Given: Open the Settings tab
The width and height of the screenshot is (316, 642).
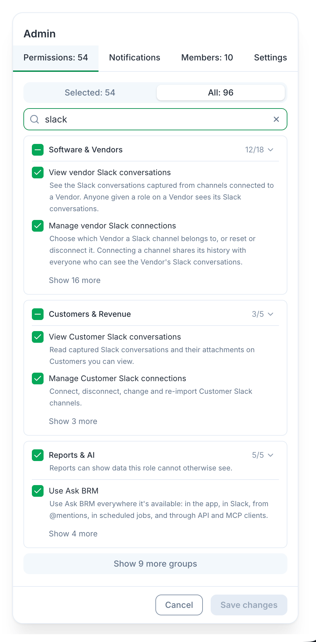Looking at the screenshot, I should tap(270, 58).
